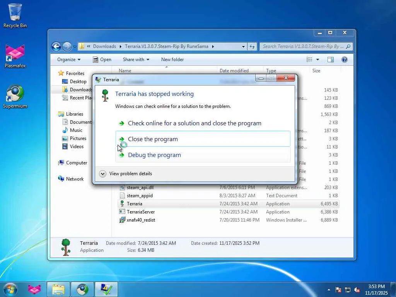Screen dimensions: 396x297
Task: Choose Close the program option
Action: (203, 139)
